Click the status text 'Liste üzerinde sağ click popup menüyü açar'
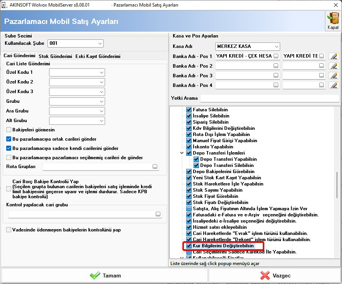342x284 pixels. click(215, 264)
